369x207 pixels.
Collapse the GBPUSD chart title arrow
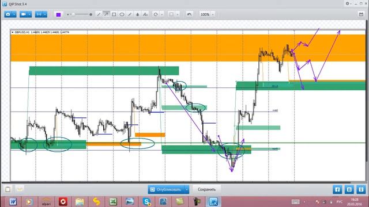(13, 32)
